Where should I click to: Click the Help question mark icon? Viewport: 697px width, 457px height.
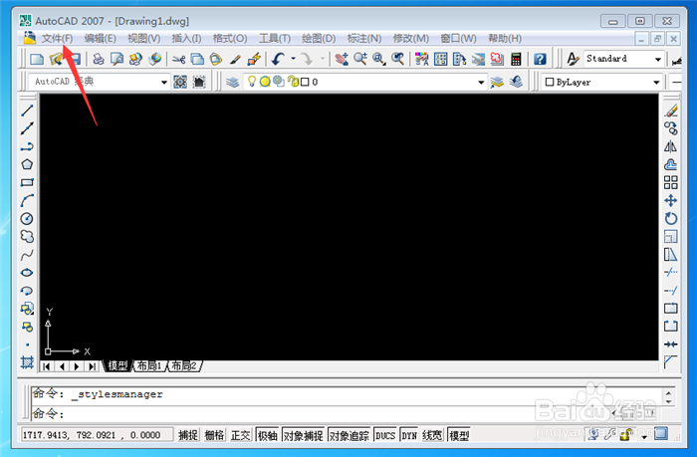pos(540,59)
